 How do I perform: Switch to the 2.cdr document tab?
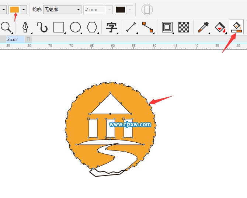pyautogui.click(x=13, y=39)
